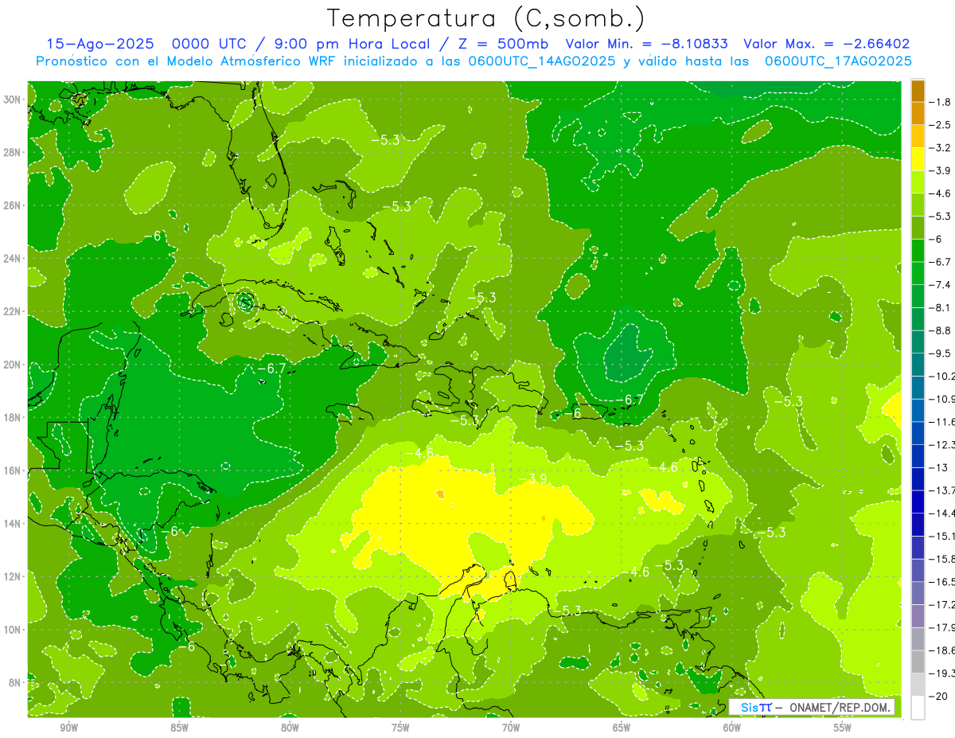Select the "Valor Max. = -2.66402" text
Viewport: 955px width, 738px height.
point(826,44)
